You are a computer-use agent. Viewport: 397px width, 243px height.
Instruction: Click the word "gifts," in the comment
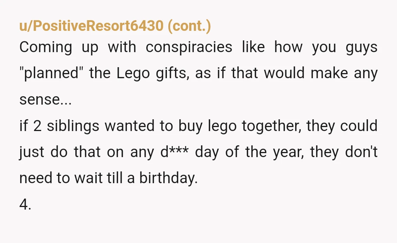(x=172, y=73)
